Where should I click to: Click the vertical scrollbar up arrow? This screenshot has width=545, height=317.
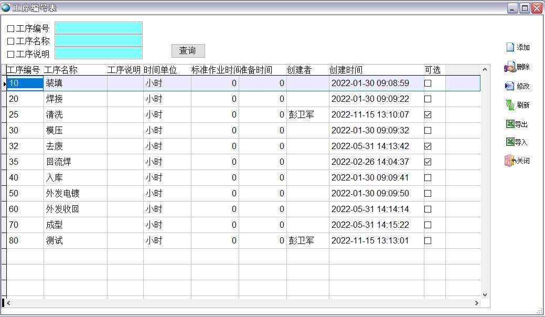click(x=485, y=69)
